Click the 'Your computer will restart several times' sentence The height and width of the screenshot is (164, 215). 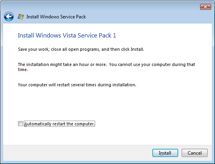77,85
